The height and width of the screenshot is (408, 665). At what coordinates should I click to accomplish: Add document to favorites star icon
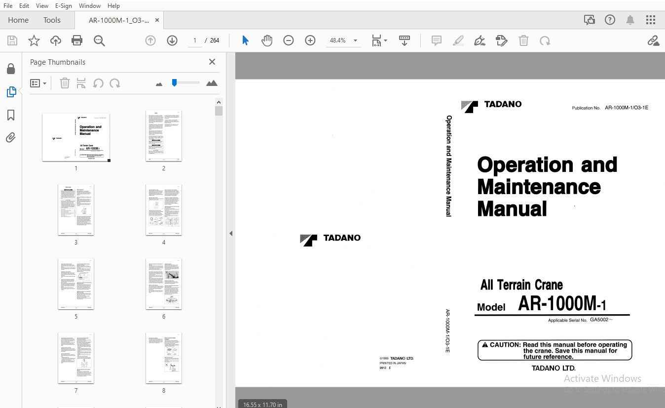click(34, 41)
